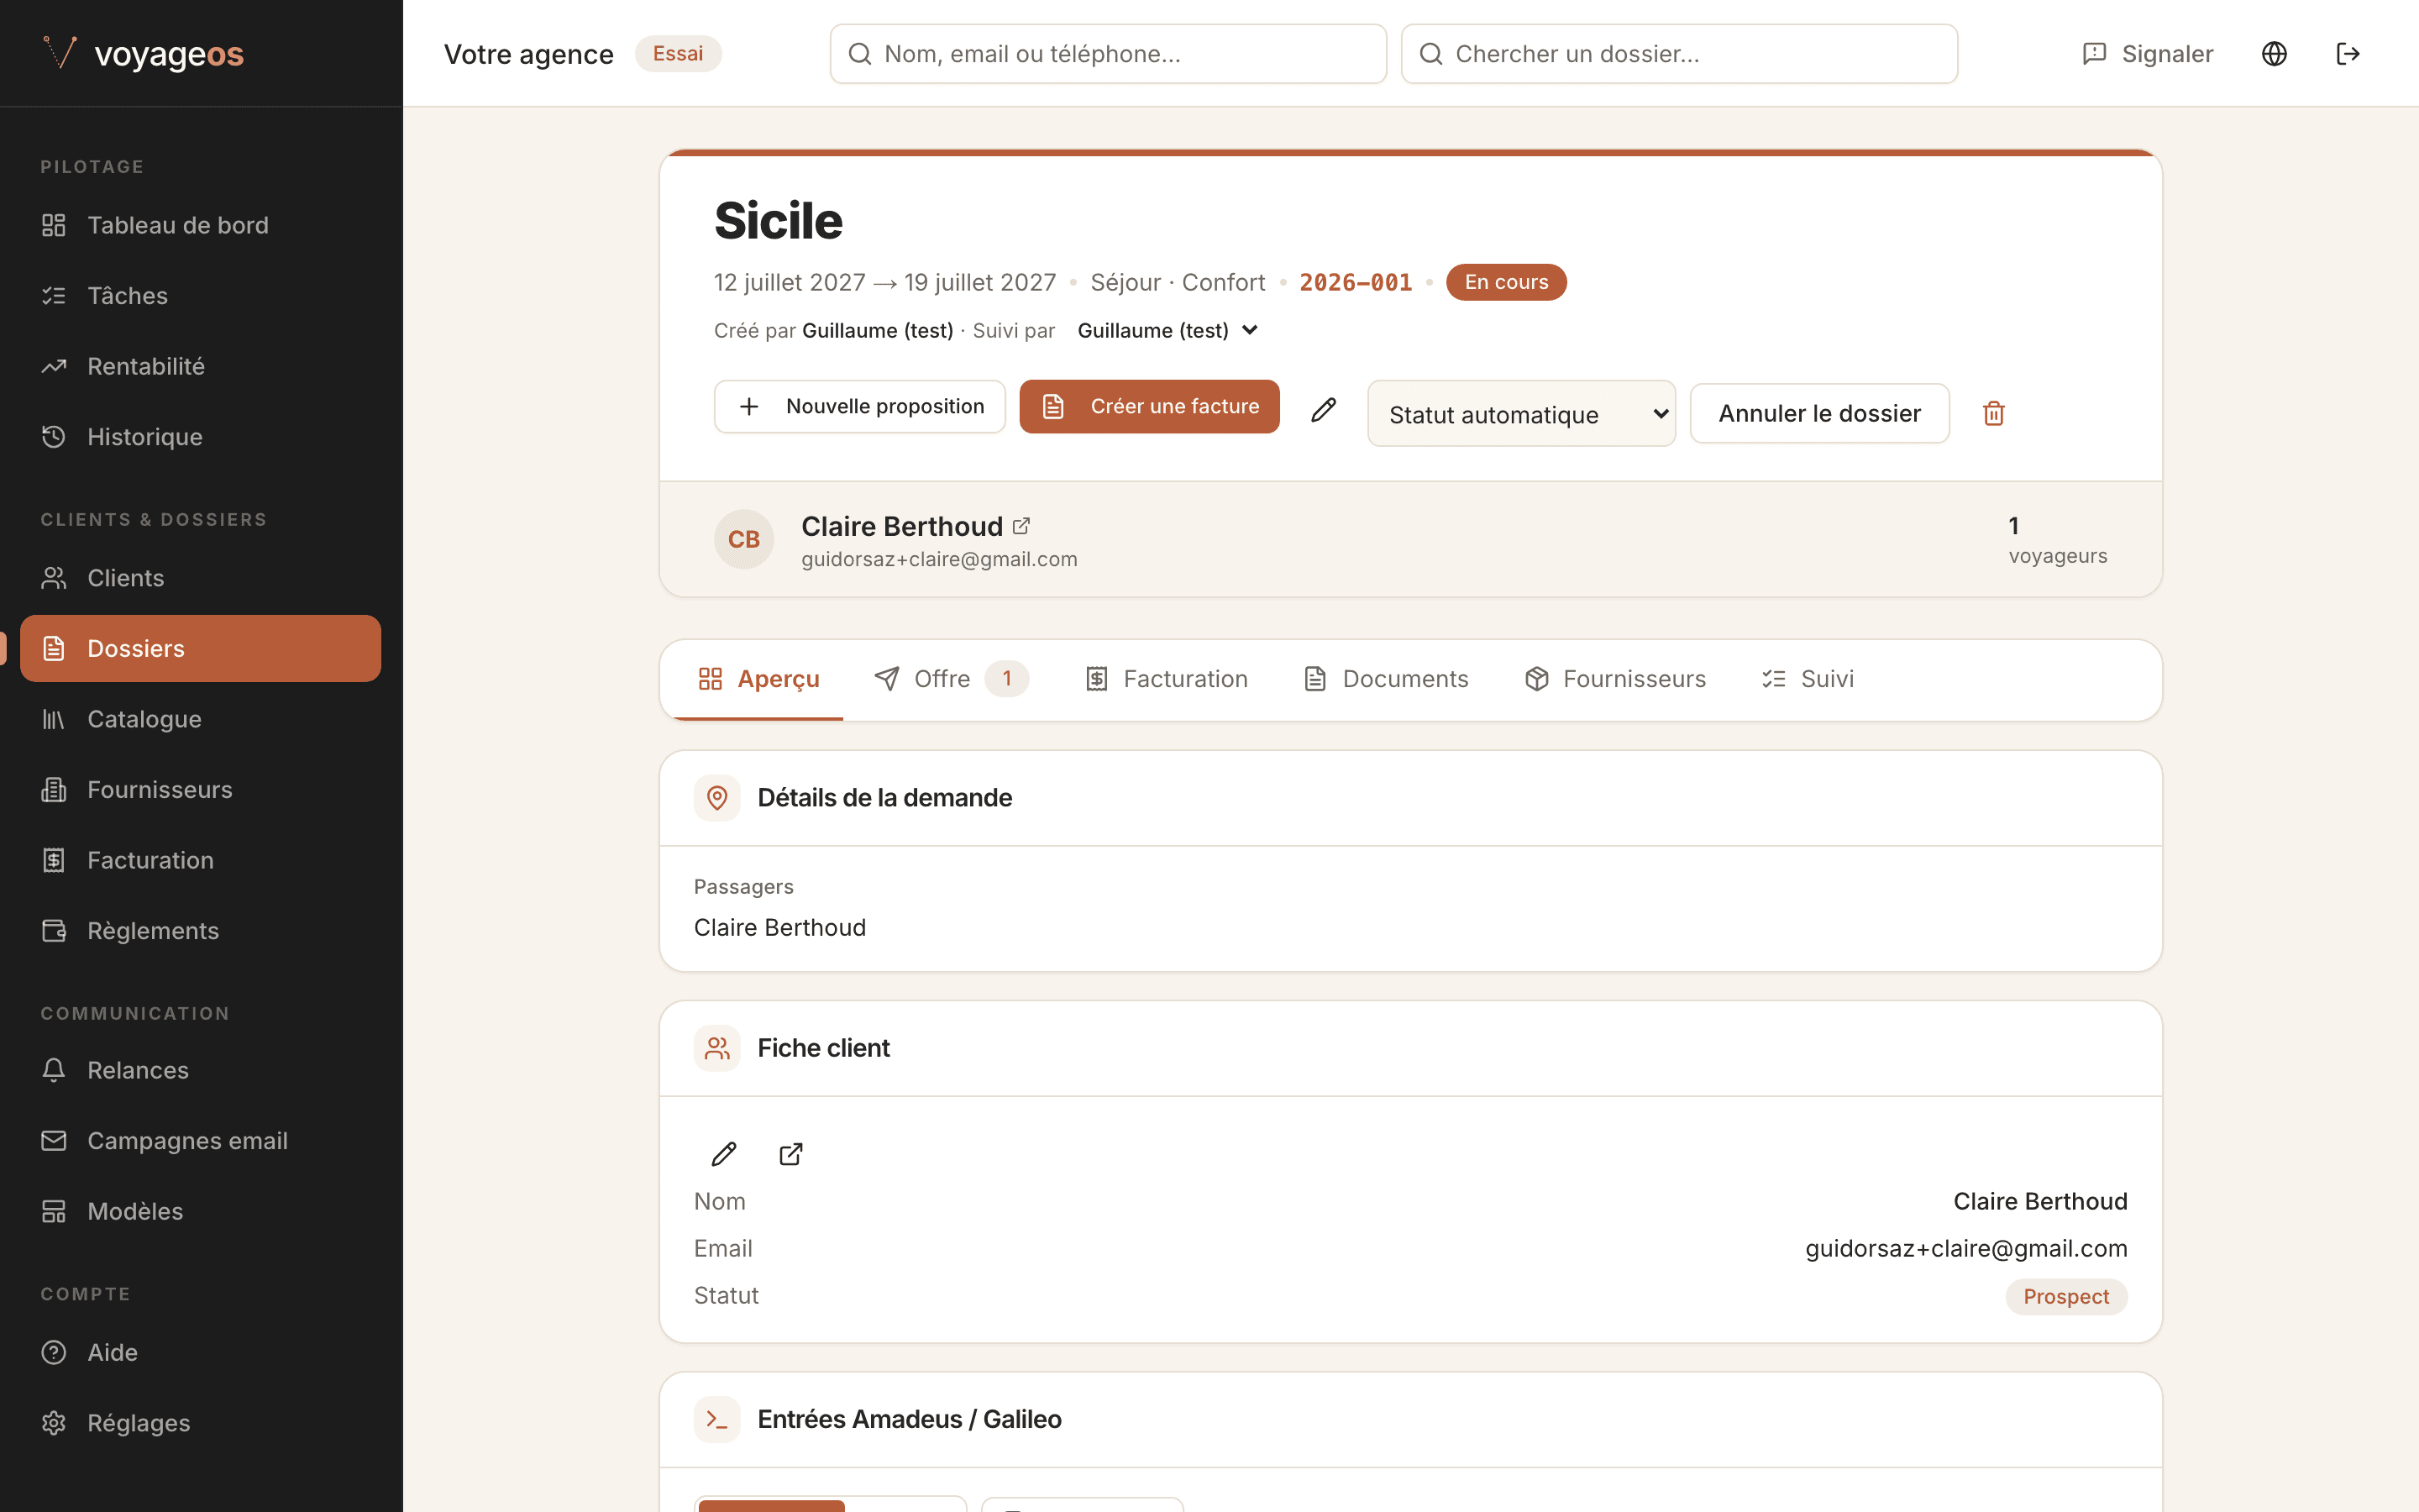Open Catalogue in the sidebar

[201, 719]
